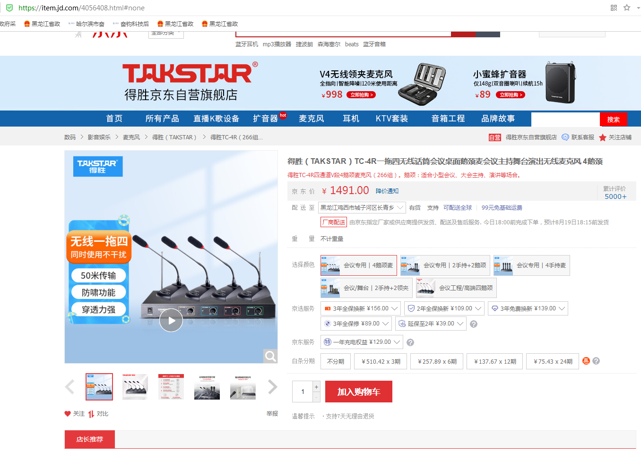Image resolution: width=641 pixels, height=452 pixels.
Task: Click the help icon after 白条分期 options
Action: point(596,361)
